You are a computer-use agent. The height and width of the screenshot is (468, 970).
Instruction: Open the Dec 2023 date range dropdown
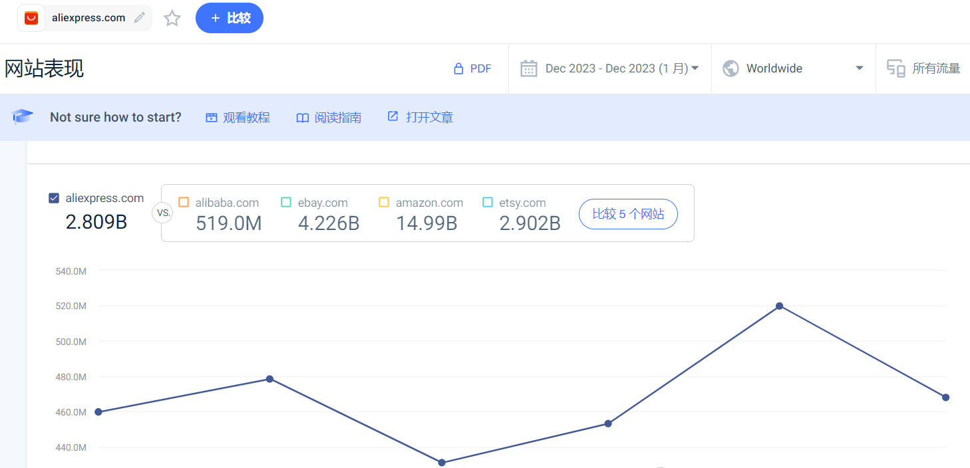coord(621,68)
